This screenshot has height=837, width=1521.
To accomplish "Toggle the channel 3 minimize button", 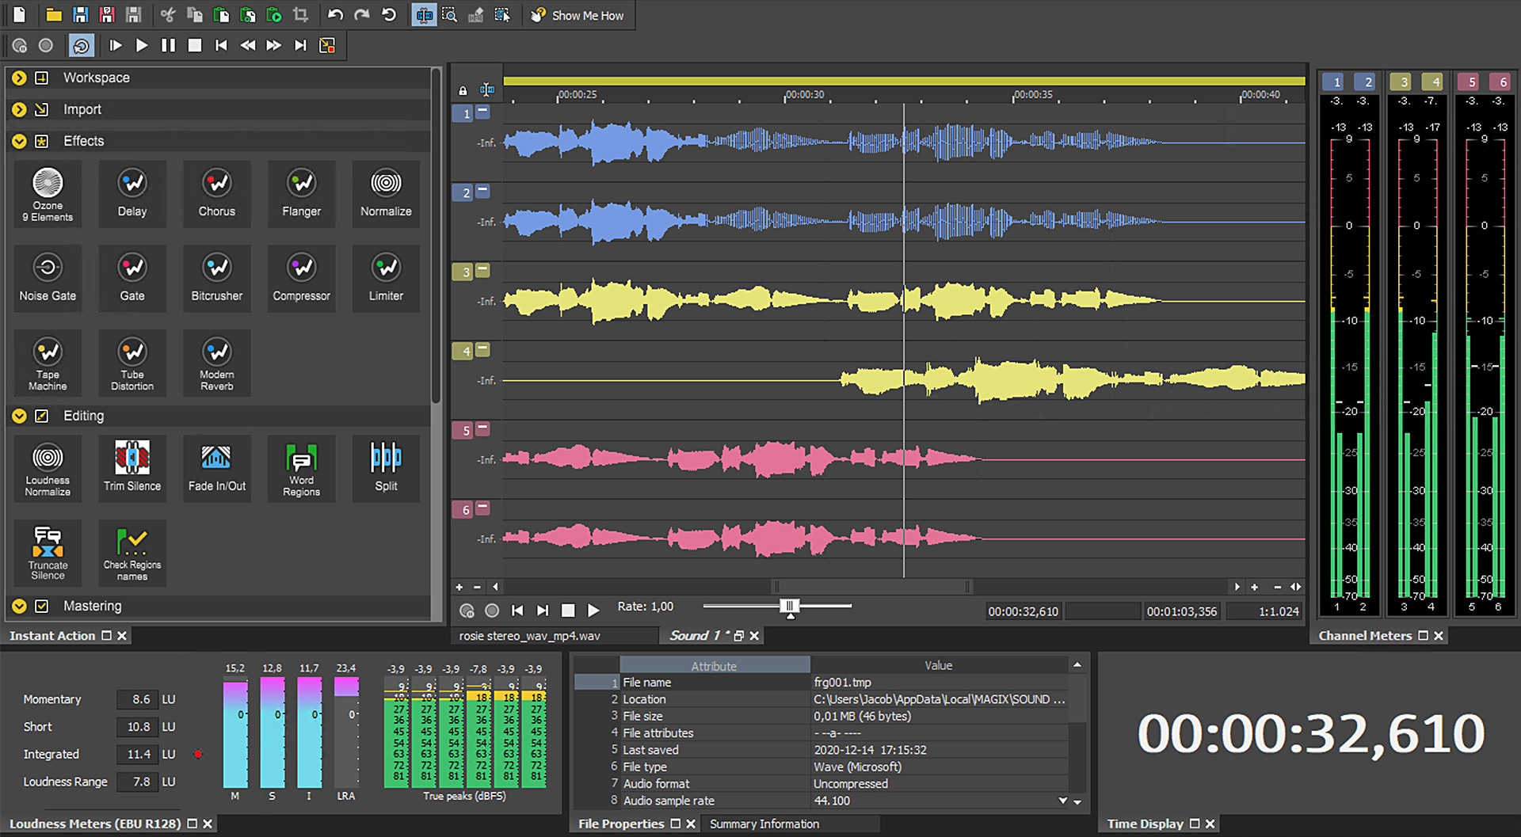I will pos(482,270).
